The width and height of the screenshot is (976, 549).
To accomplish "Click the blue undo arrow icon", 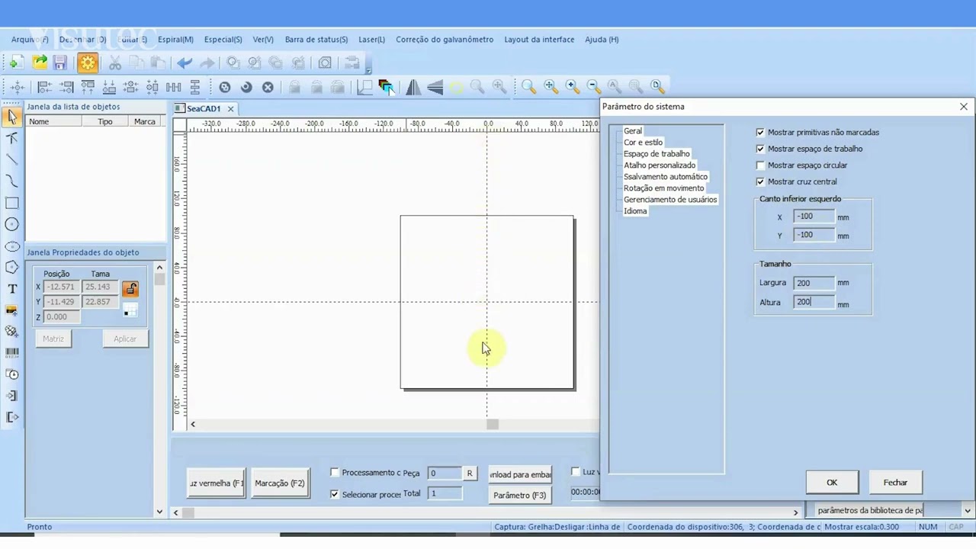I will point(184,63).
